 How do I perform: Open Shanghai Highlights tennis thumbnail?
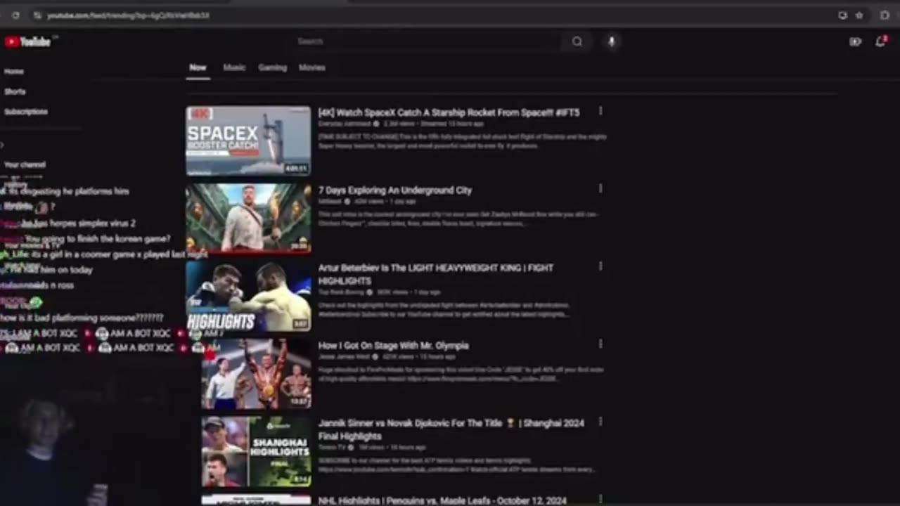click(256, 451)
